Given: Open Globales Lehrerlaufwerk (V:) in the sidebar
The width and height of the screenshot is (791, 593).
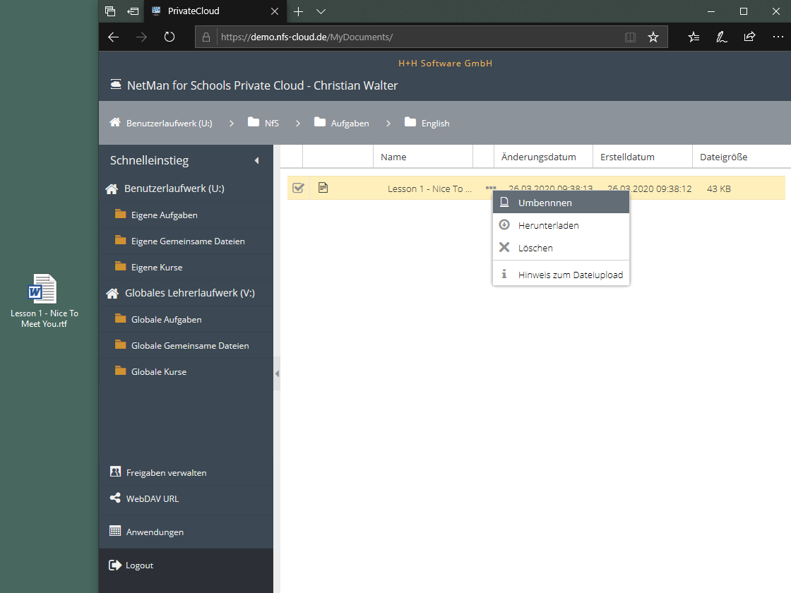Looking at the screenshot, I should pyautogui.click(x=186, y=293).
